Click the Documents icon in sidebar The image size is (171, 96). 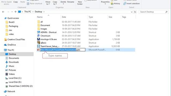(x=7, y=58)
